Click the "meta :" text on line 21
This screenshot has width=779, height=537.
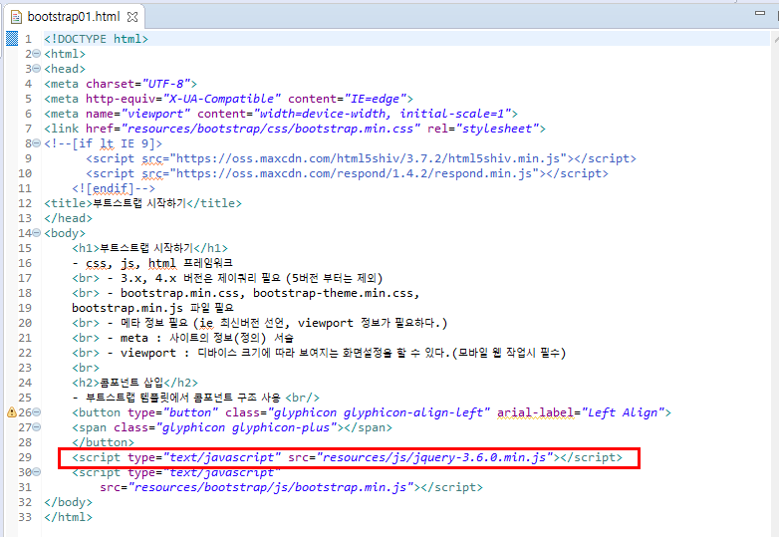140,338
